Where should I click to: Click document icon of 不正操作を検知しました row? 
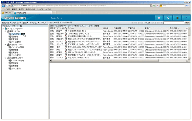click(x=66, y=31)
